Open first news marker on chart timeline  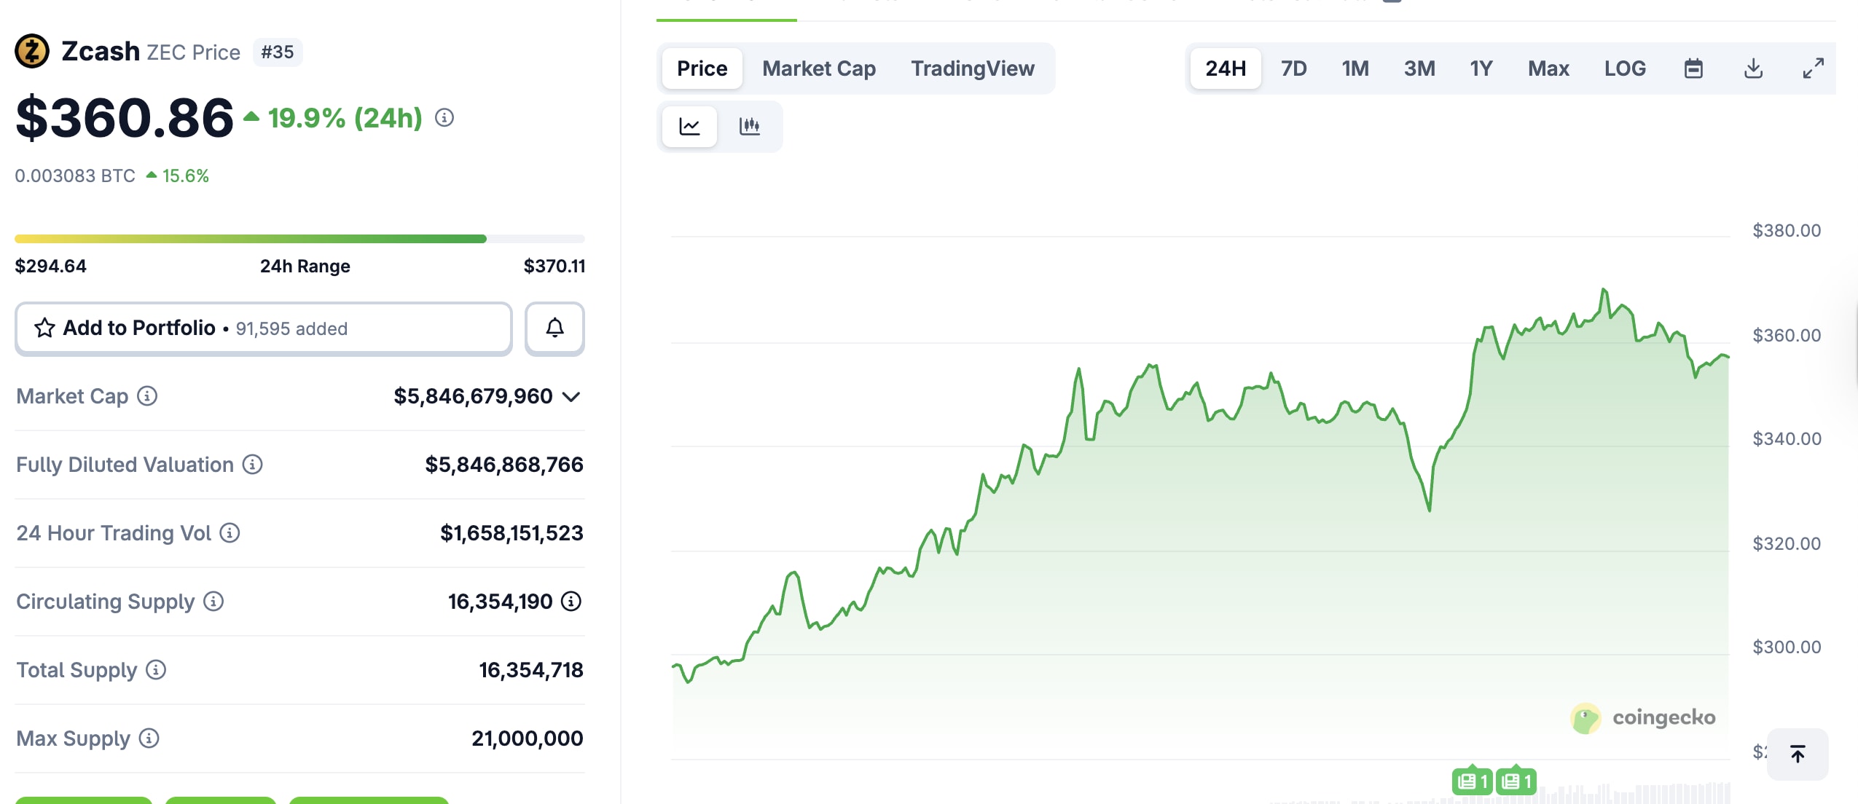click(1472, 781)
